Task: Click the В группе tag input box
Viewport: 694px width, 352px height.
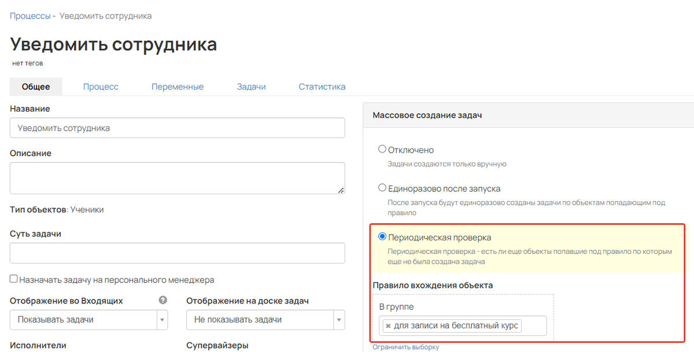Action: click(x=533, y=326)
